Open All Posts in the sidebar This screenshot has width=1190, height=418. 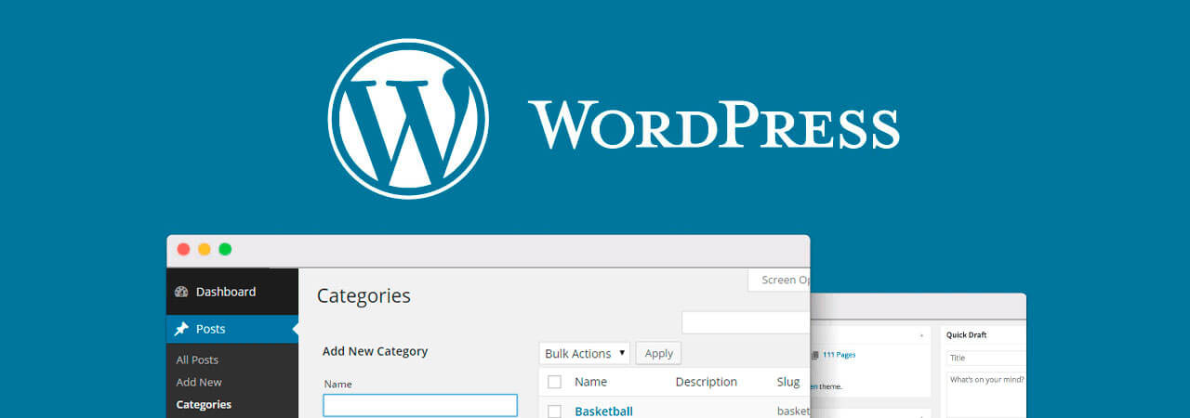(197, 359)
